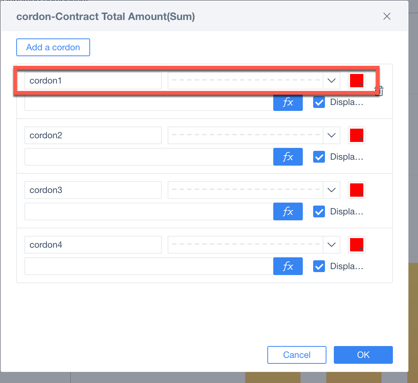Open the fx formula editor for cordon4
The image size is (418, 383).
click(x=288, y=266)
